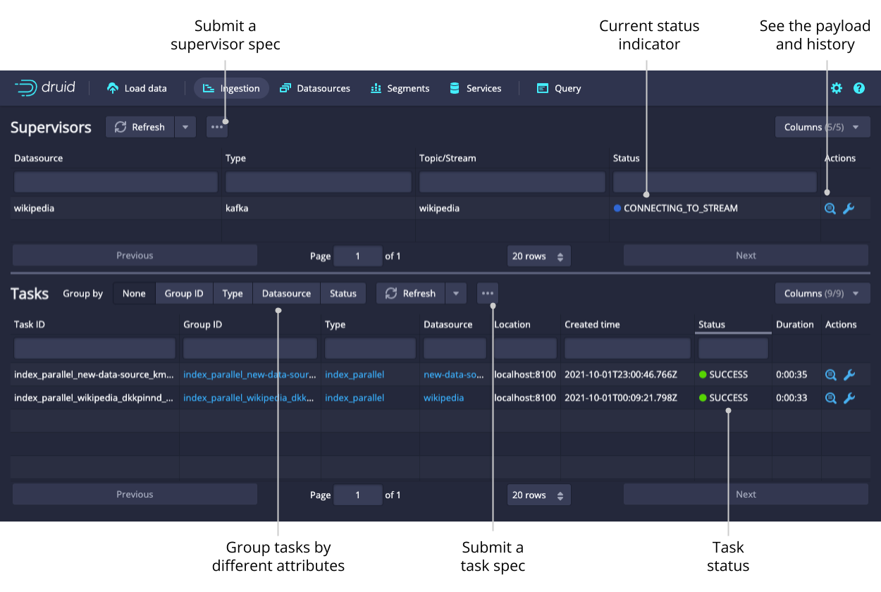This screenshot has width=881, height=592.
Task: Change Tasks table 20 rows selector
Action: pyautogui.click(x=538, y=495)
